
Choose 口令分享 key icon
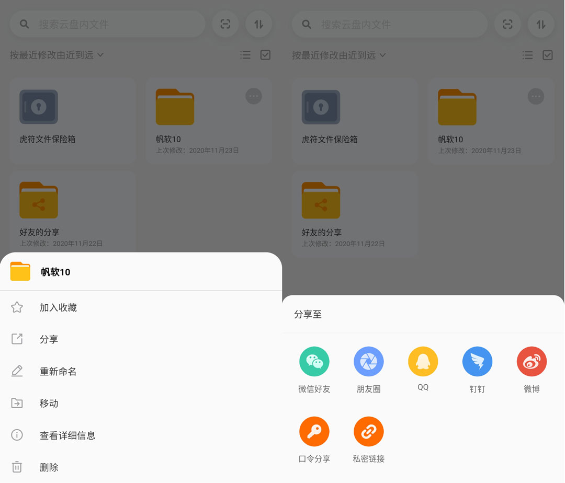pyautogui.click(x=314, y=431)
